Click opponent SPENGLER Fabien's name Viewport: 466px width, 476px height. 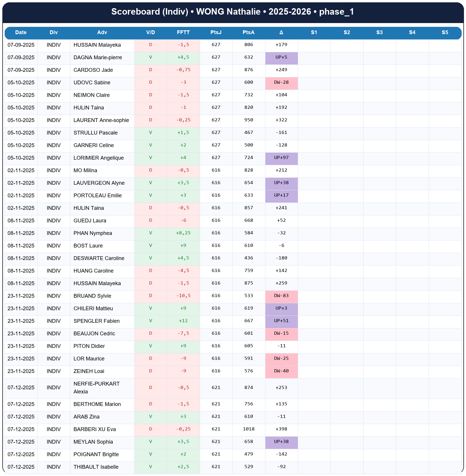pyautogui.click(x=96, y=321)
